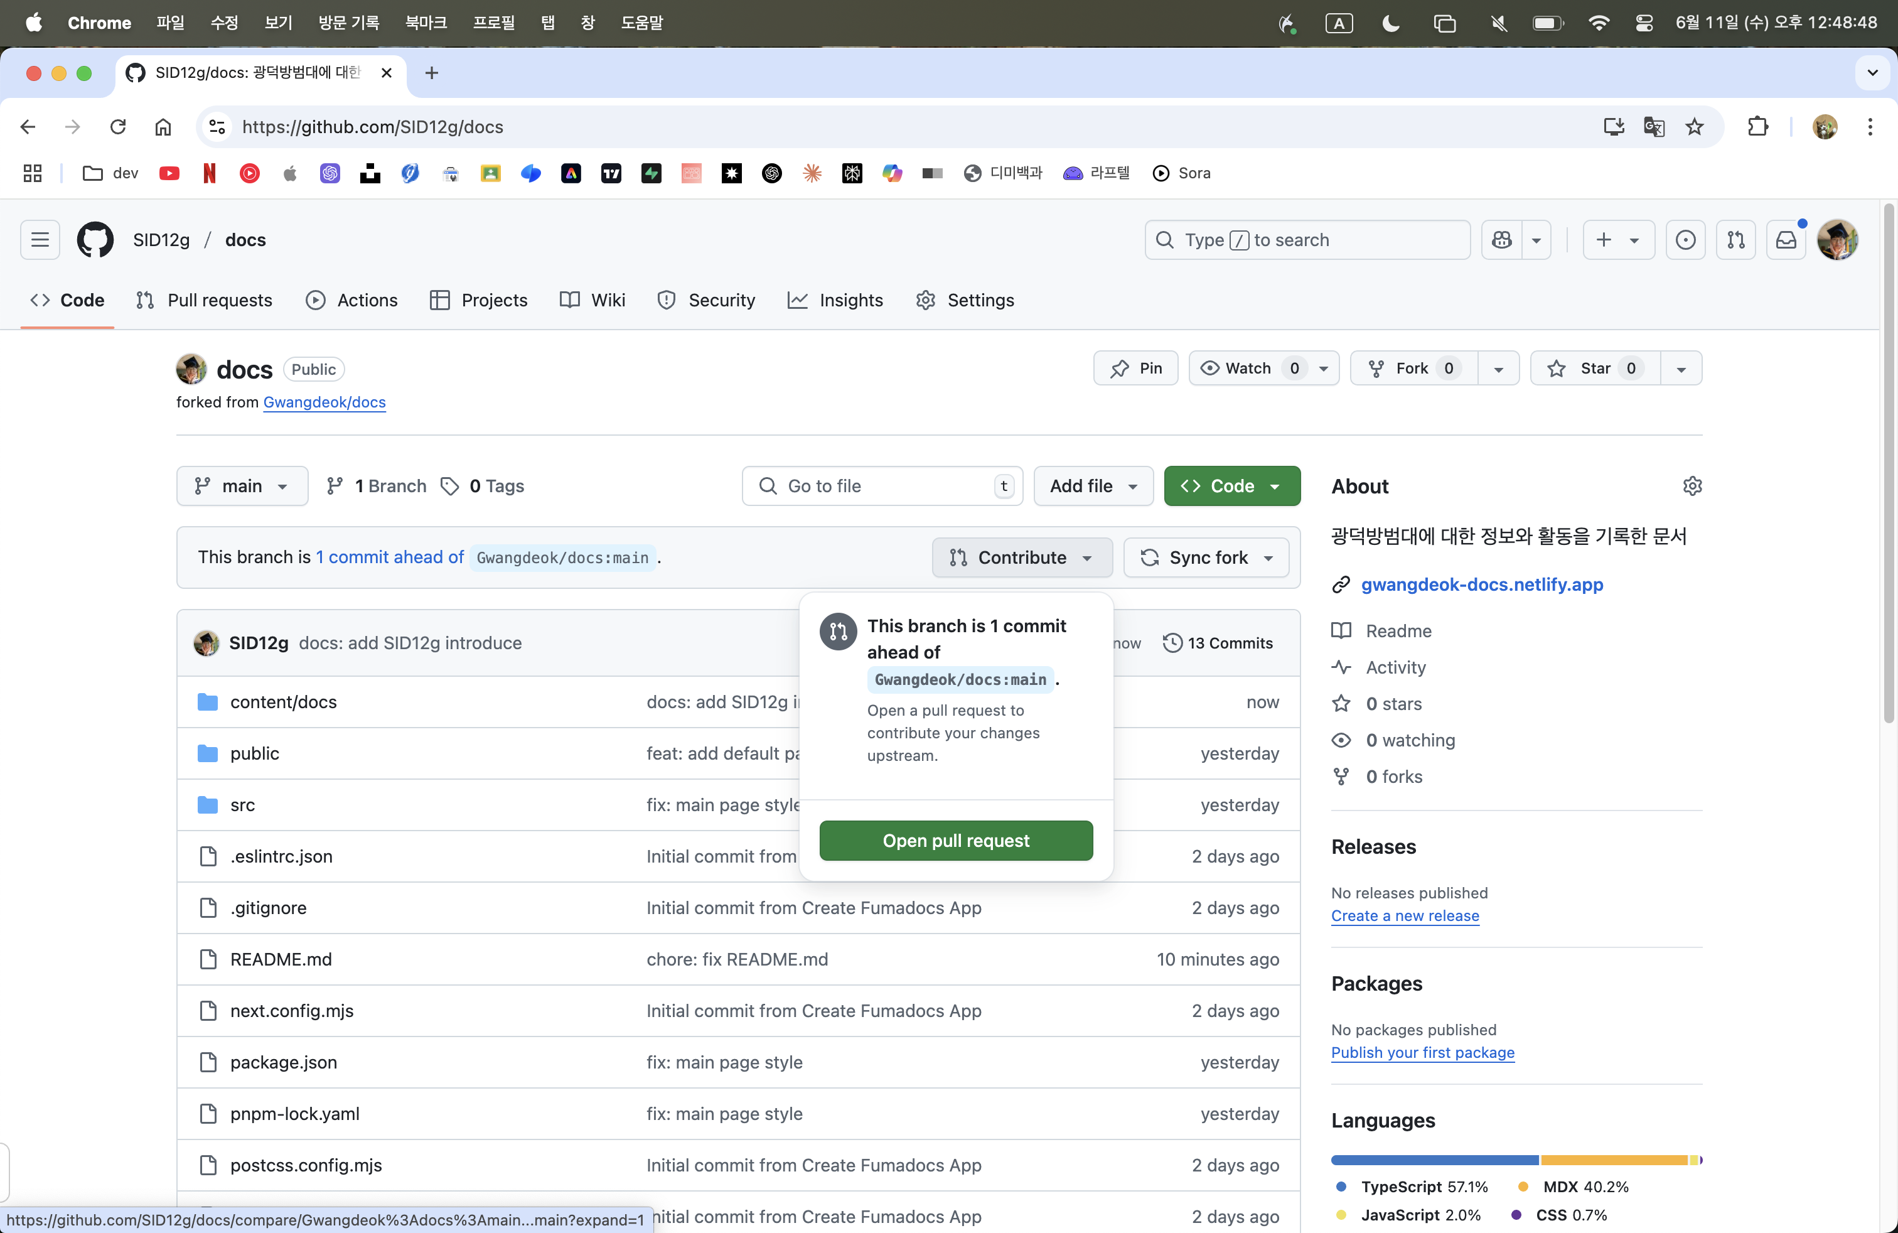This screenshot has width=1898, height=1233.
Task: Click the Go to file search field
Action: (x=882, y=486)
